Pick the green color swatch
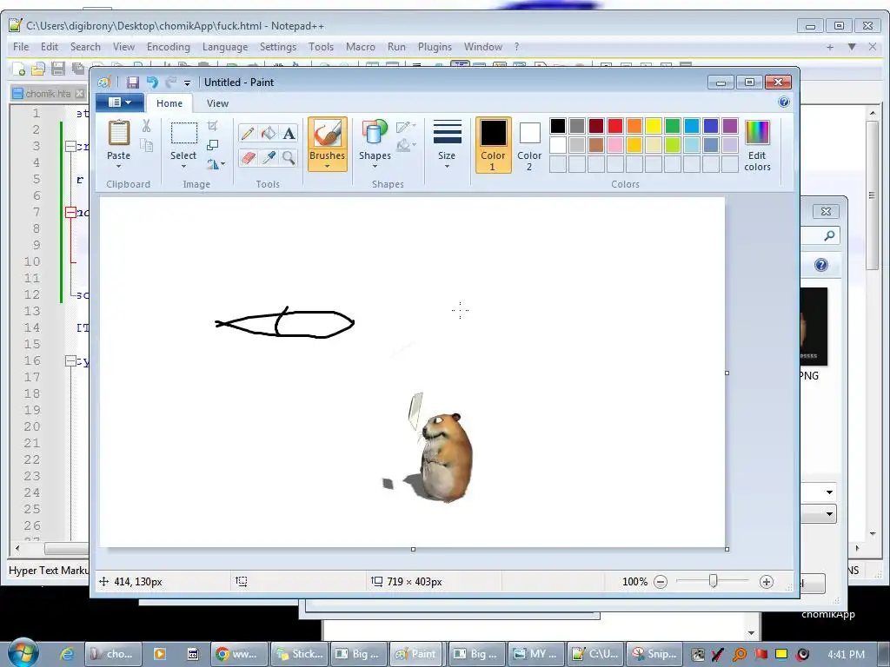 point(673,126)
